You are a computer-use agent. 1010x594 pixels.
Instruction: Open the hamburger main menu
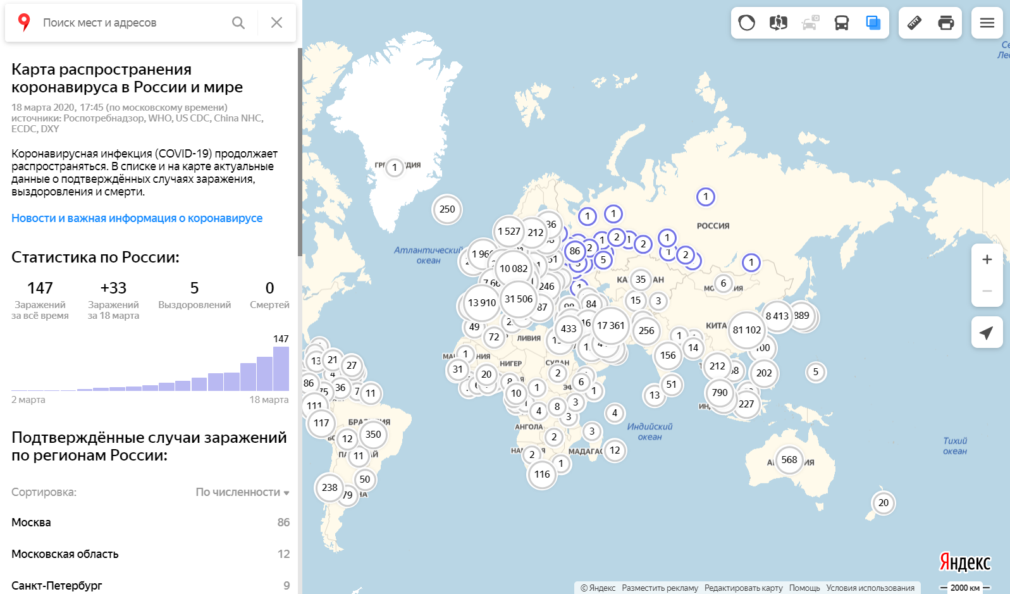click(x=987, y=23)
